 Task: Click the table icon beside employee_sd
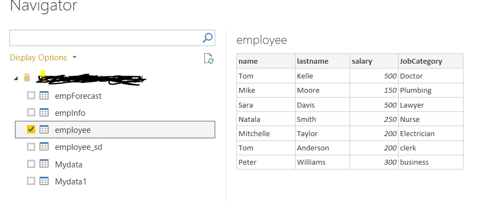point(44,147)
